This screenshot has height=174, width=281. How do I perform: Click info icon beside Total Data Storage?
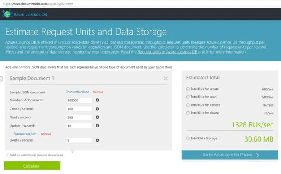point(188,138)
